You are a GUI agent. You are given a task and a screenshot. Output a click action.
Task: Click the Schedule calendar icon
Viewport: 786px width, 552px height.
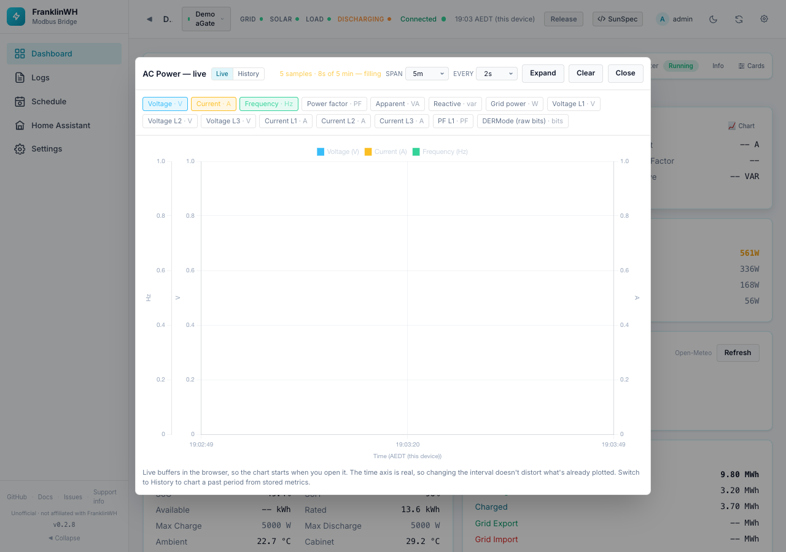click(20, 101)
